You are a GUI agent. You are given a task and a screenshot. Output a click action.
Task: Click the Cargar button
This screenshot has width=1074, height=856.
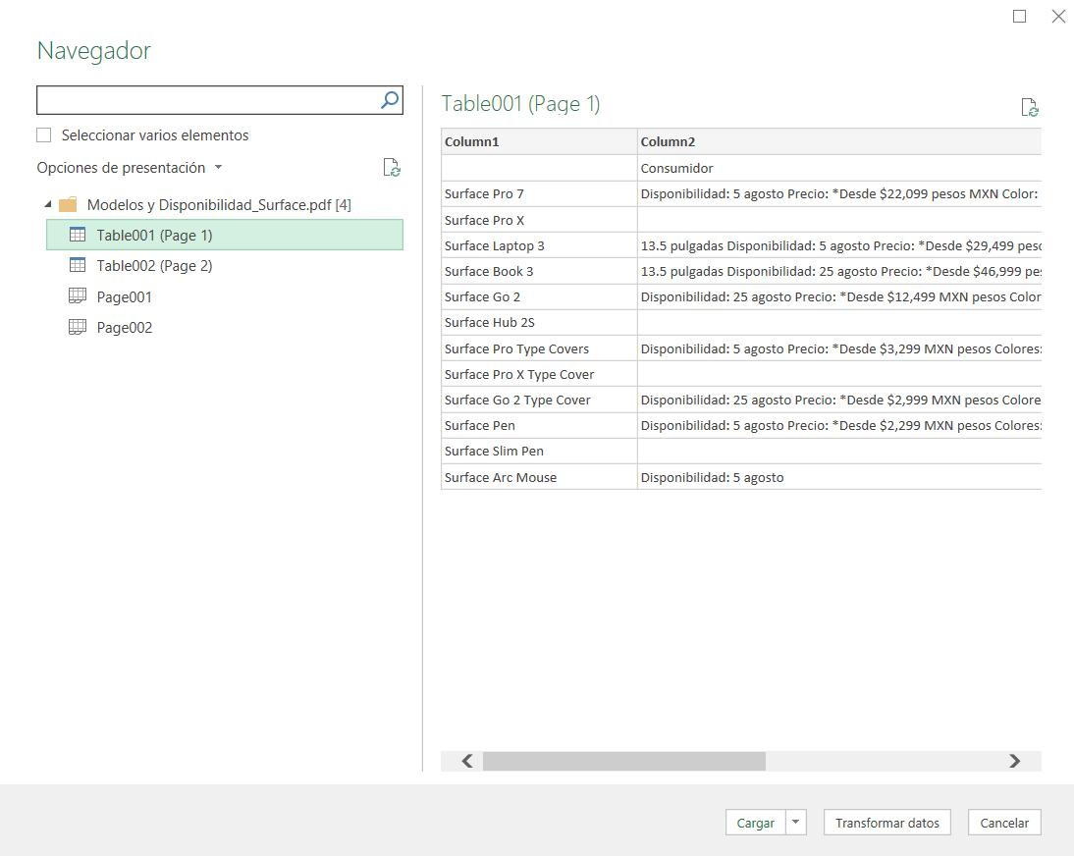pos(754,823)
